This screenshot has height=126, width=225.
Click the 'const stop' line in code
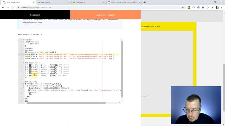click(x=70, y=57)
